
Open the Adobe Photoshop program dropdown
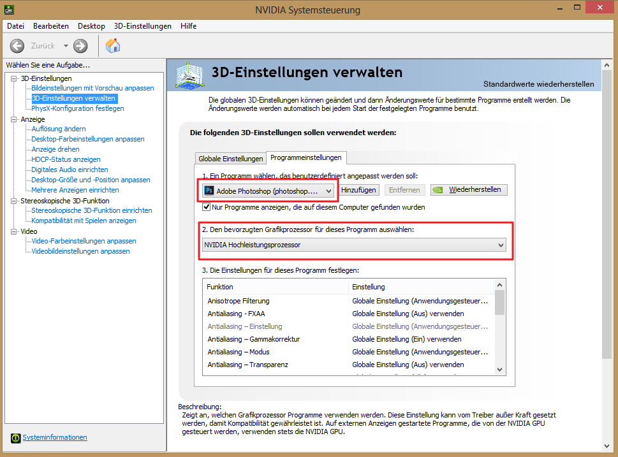point(268,191)
